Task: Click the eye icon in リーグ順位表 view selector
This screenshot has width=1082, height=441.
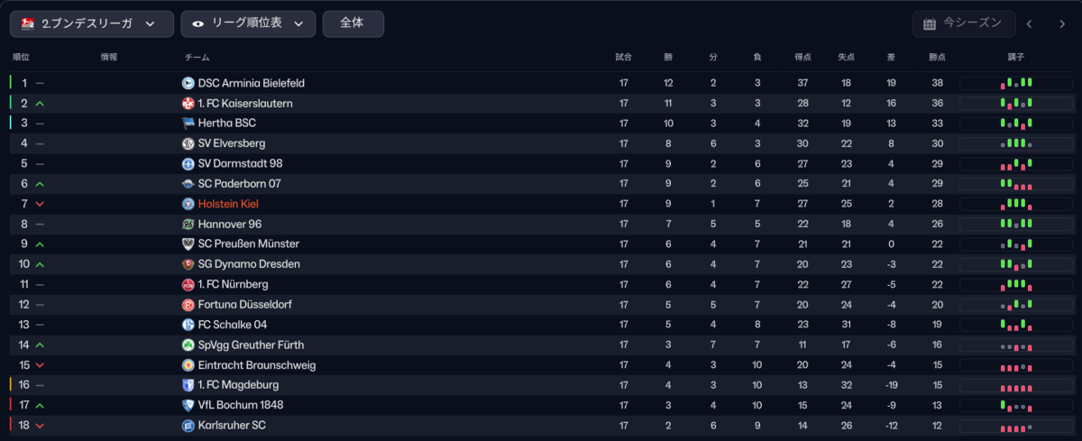Action: (197, 24)
